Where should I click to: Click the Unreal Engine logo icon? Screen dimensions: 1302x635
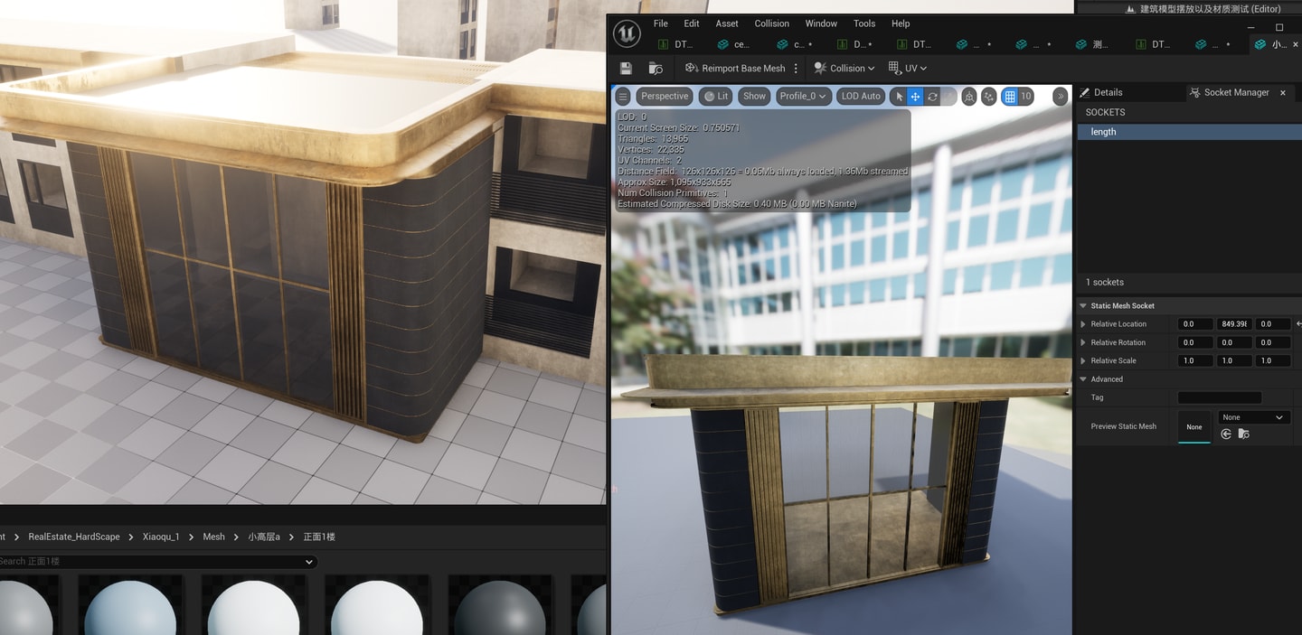click(x=627, y=33)
